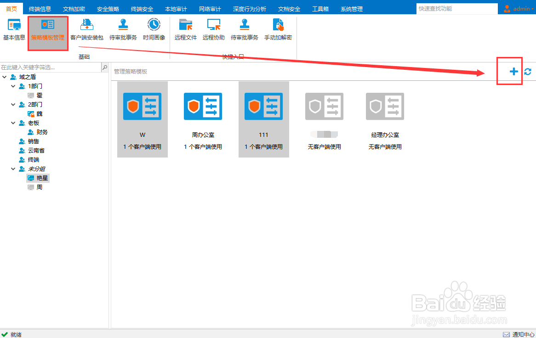
Task: Refresh the policy template list
Action: pos(528,71)
